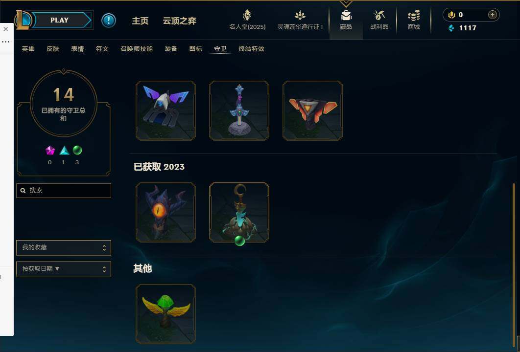Open the 灵魂莲华通行证 lotus icon
The height and width of the screenshot is (352, 520).
300,15
